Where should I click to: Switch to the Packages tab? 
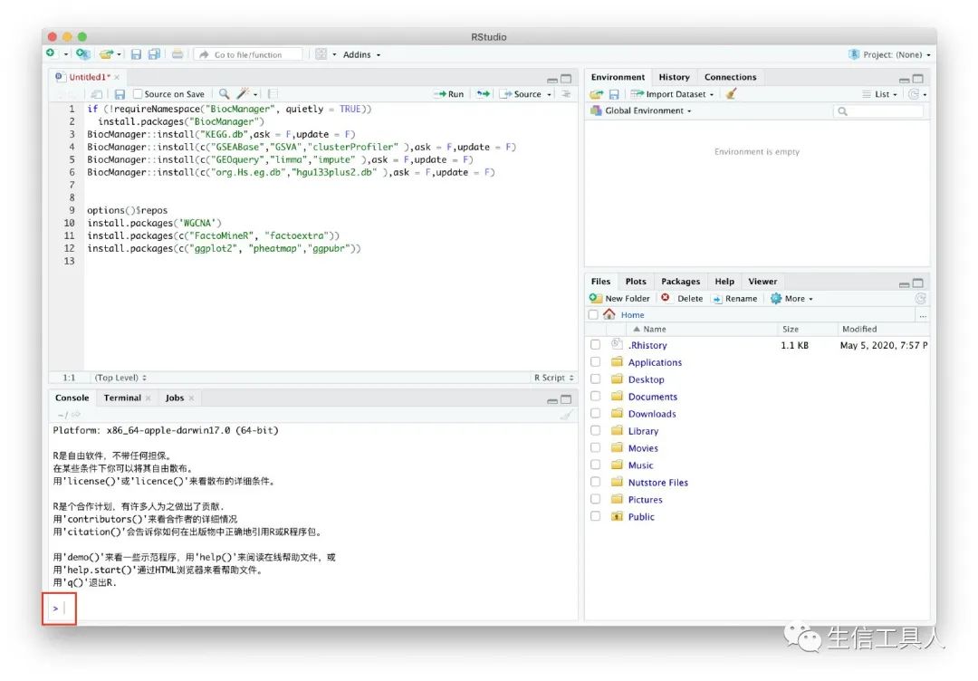(680, 282)
